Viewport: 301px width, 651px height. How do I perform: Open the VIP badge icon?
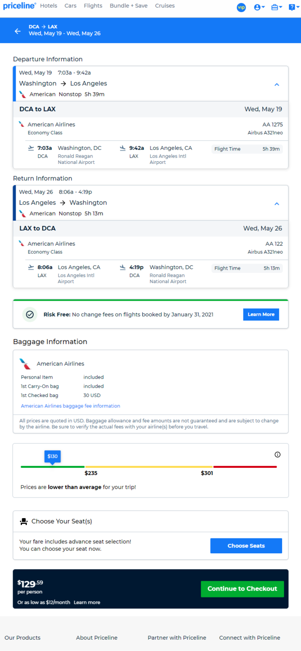241,7
